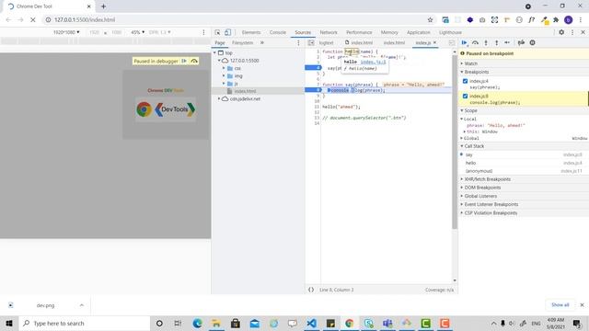Screen dimensions: 589x331
Task: Expand Global Listeners section
Action: tap(480, 196)
